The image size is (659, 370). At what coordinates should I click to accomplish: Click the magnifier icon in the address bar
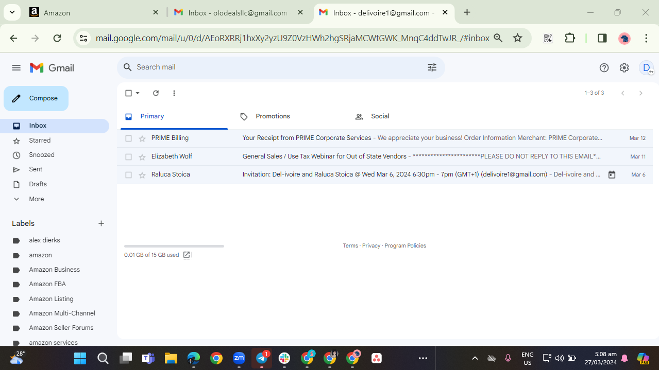point(498,38)
